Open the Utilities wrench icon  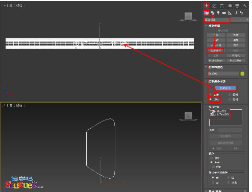[x=245, y=6]
